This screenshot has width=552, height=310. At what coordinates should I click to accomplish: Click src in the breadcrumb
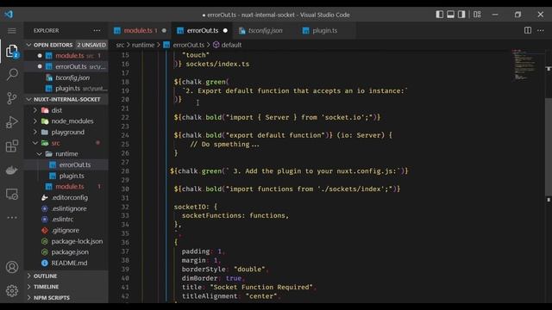click(120, 45)
